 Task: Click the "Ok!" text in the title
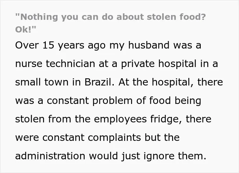coord(26,29)
